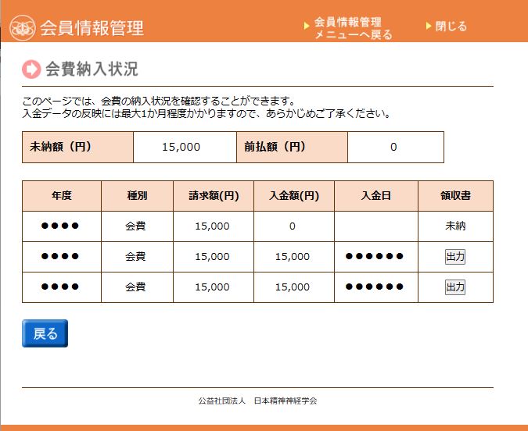Click the 入金額 value 0 in first row
Image resolution: width=528 pixels, height=431 pixels.
[293, 226]
